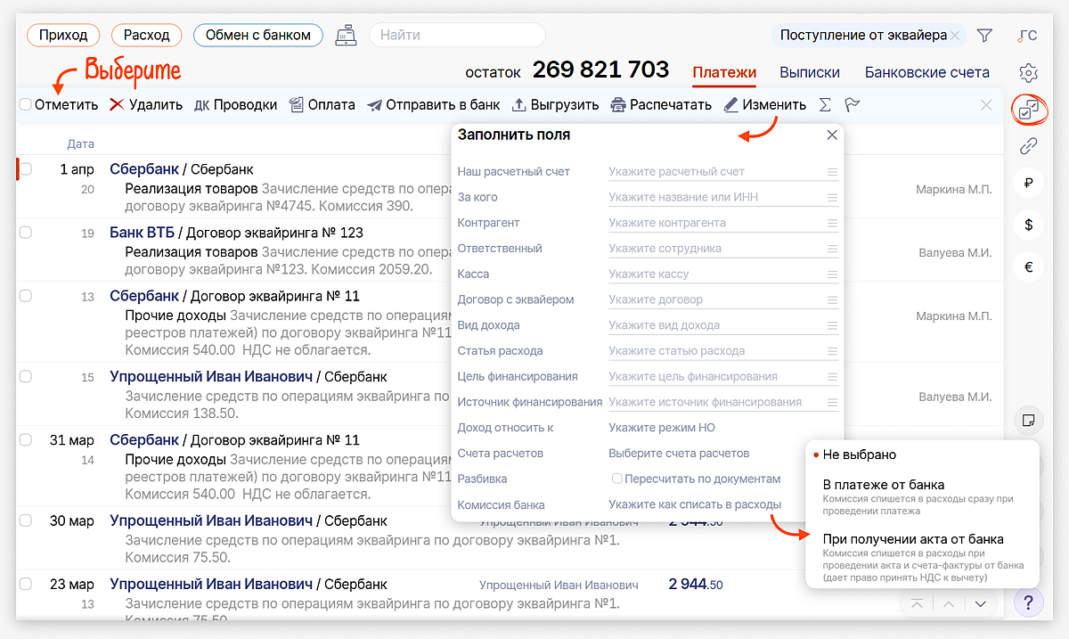Choose При получении акта от банка option

912,539
